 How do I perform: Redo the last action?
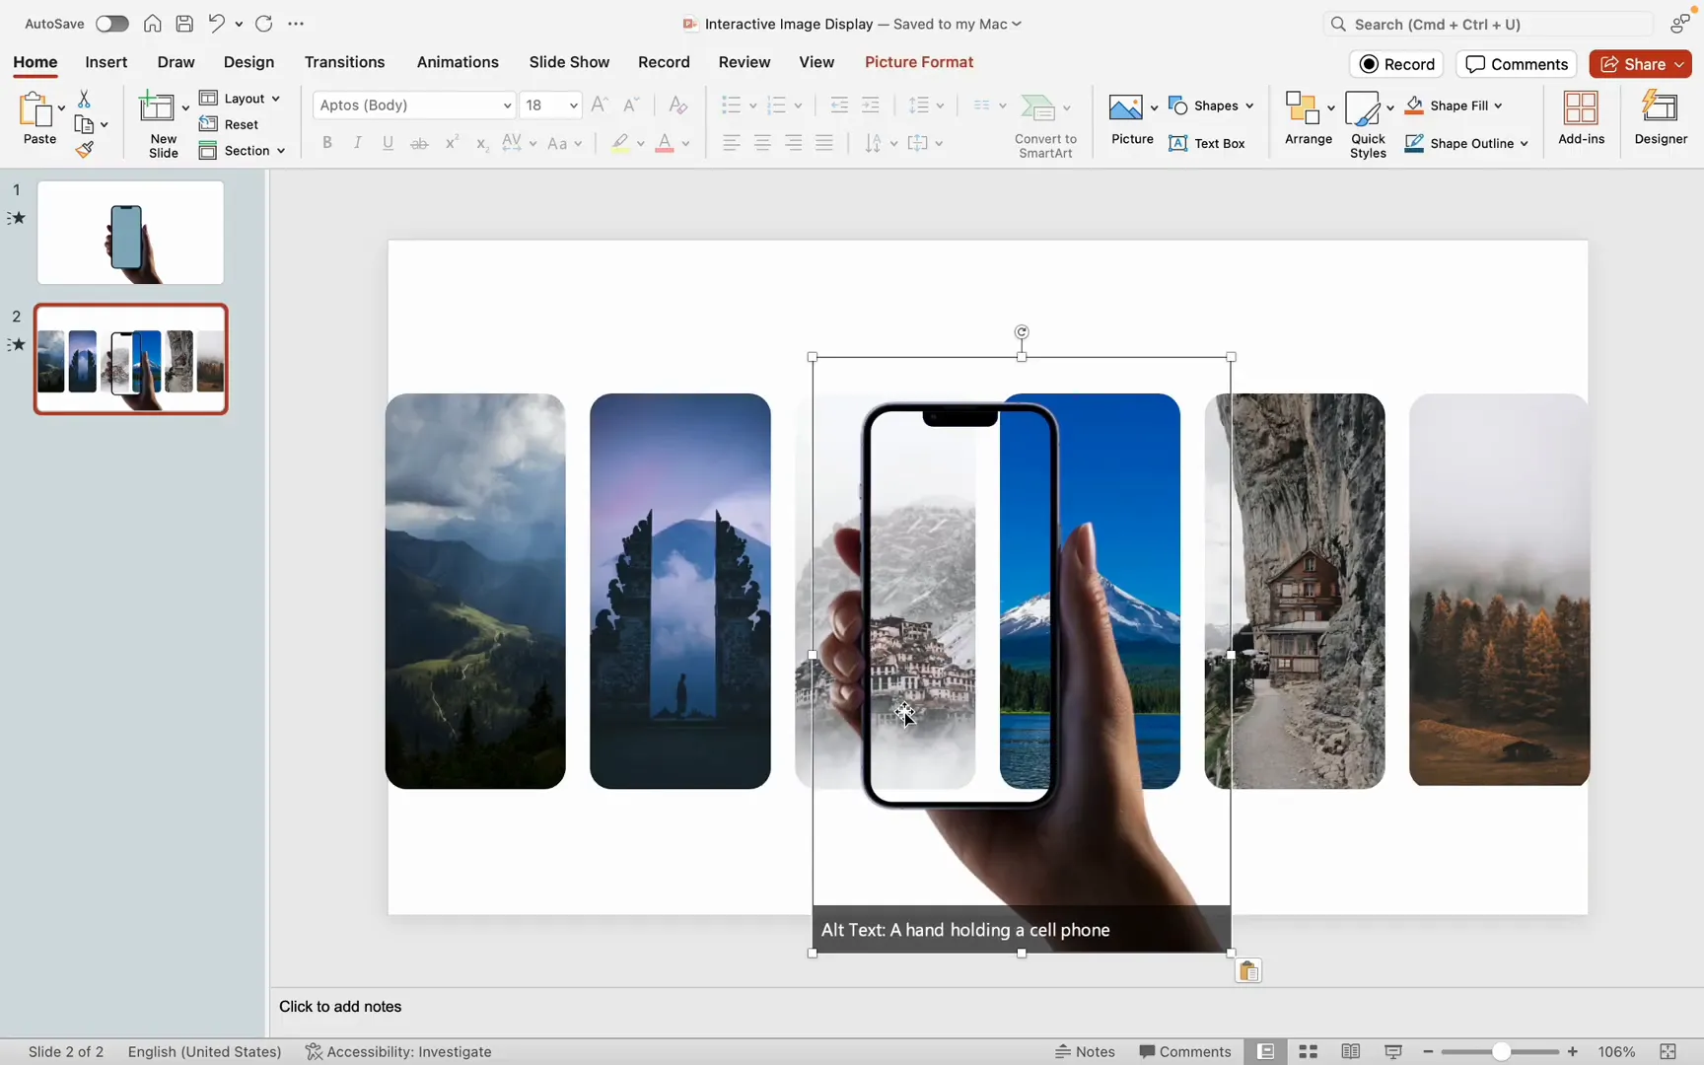pos(264,24)
